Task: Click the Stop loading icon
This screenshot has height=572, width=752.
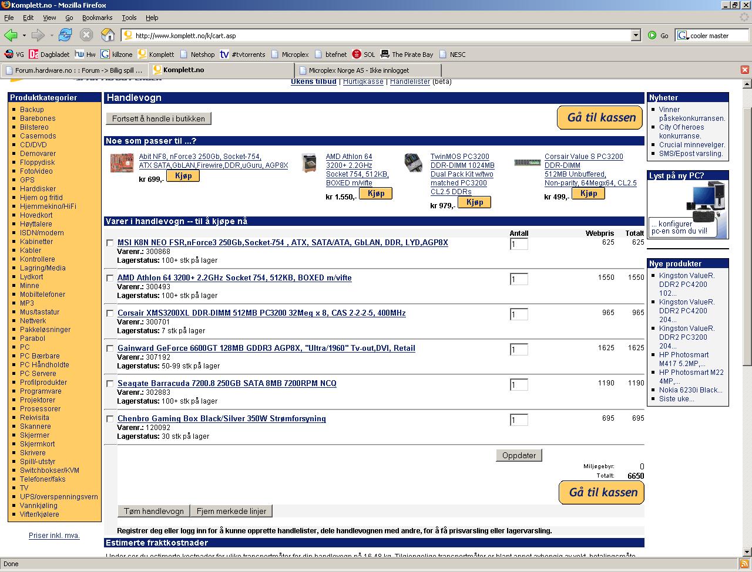Action: 86,35
